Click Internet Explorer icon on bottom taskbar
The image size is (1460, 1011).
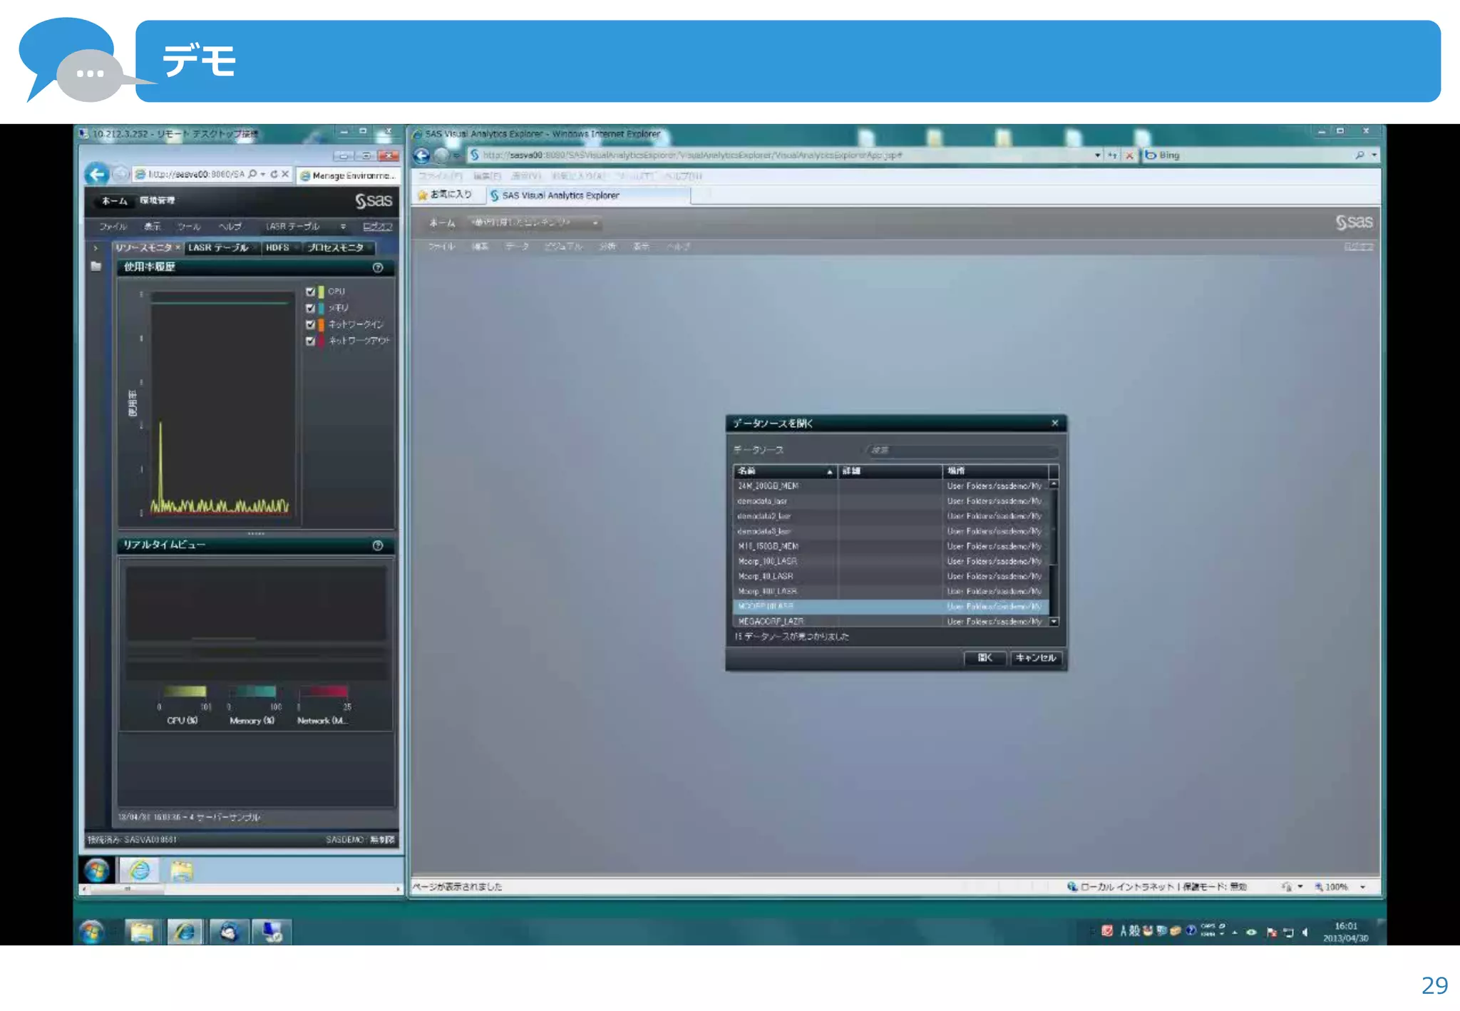coord(185,931)
